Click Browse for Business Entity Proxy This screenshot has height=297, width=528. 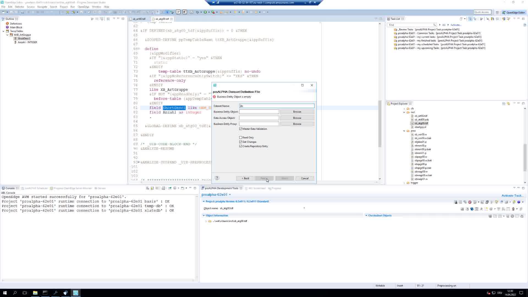point(297,124)
